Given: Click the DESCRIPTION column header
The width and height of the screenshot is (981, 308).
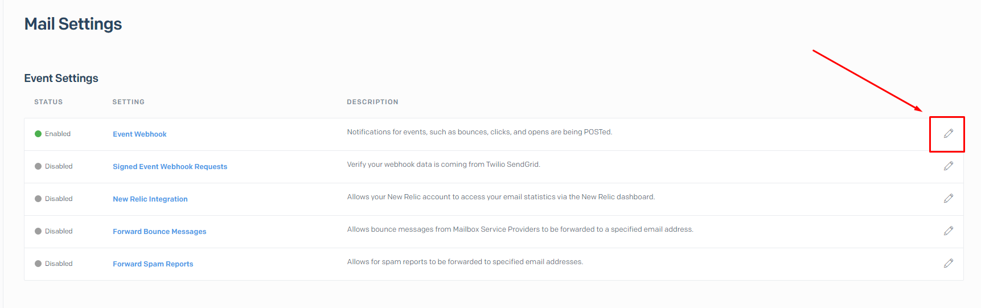Looking at the screenshot, I should (x=372, y=102).
